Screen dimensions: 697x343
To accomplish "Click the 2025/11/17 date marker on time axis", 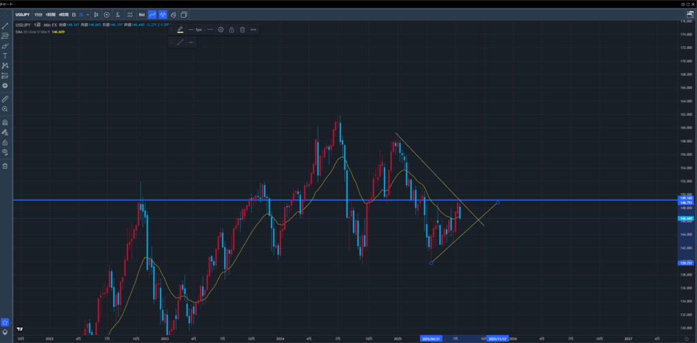I will (498, 338).
